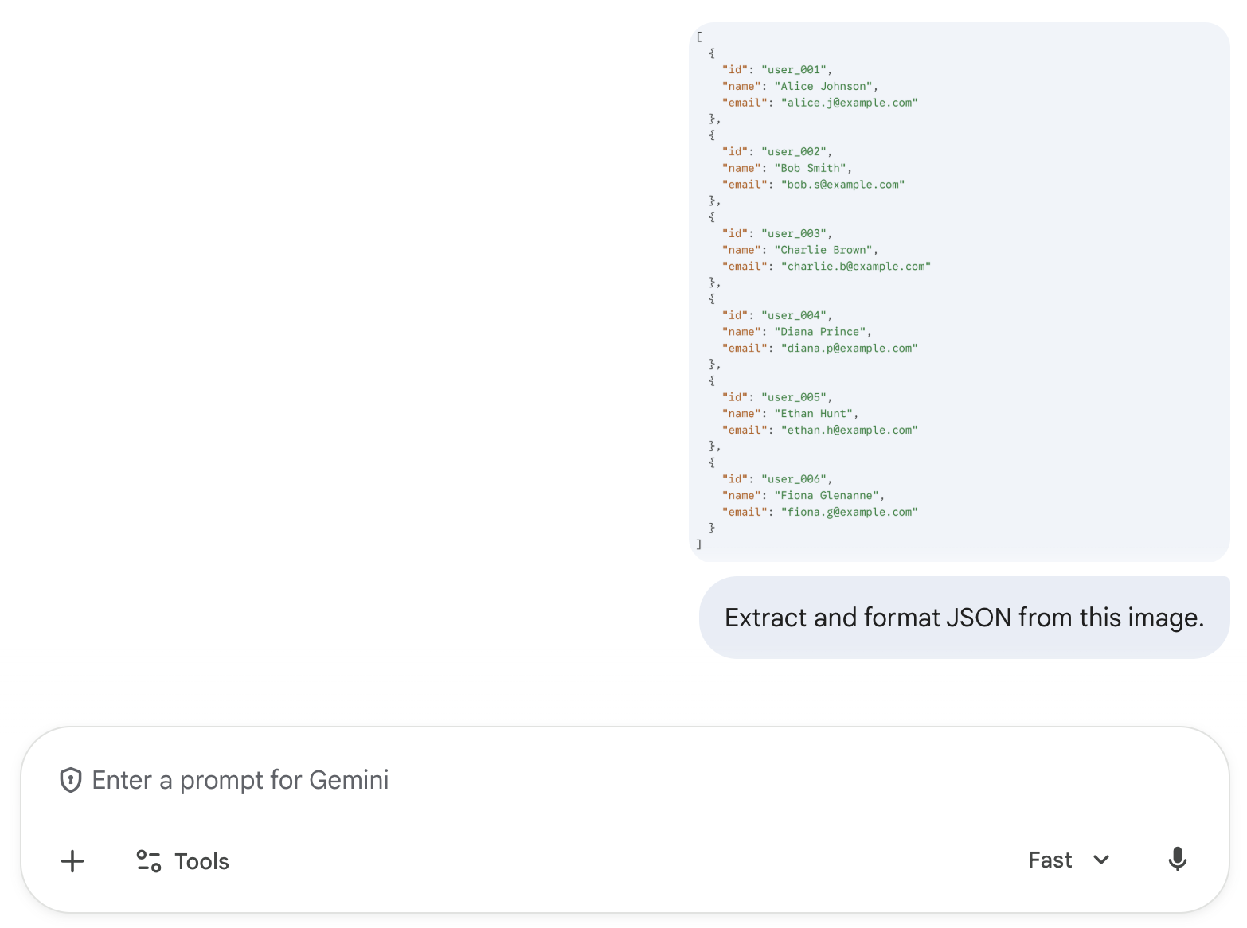Click diana.p@example.com in the image
This screenshot has height=928, width=1247.
[850, 348]
